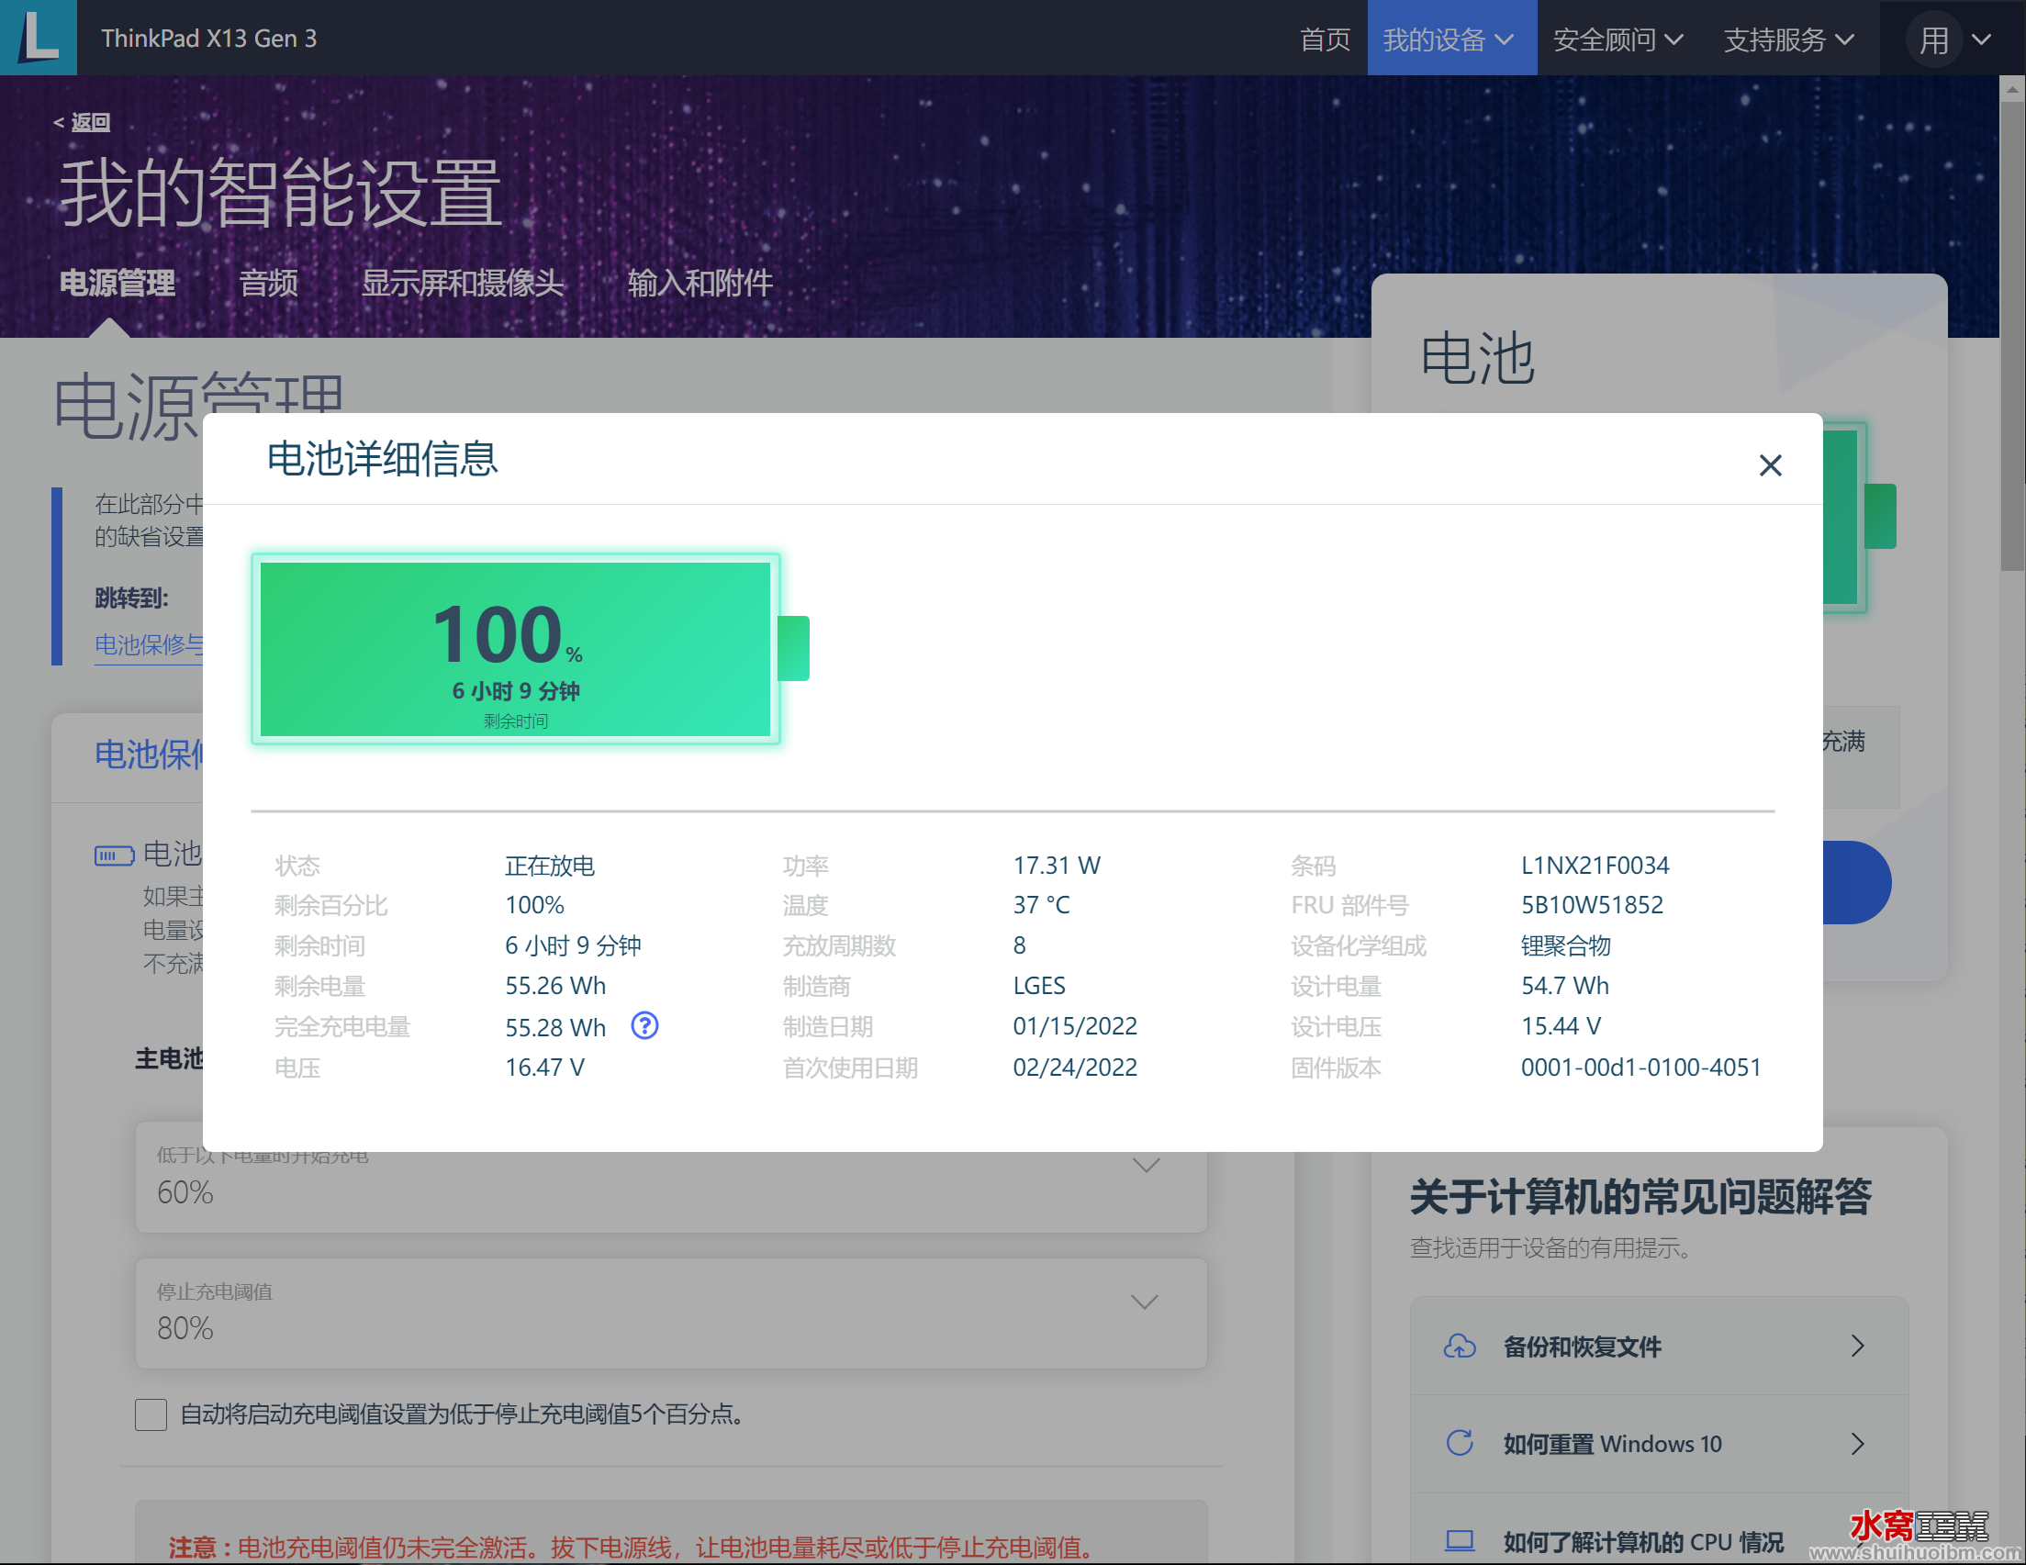
Task: Select the 电源管理 tab
Action: click(118, 283)
